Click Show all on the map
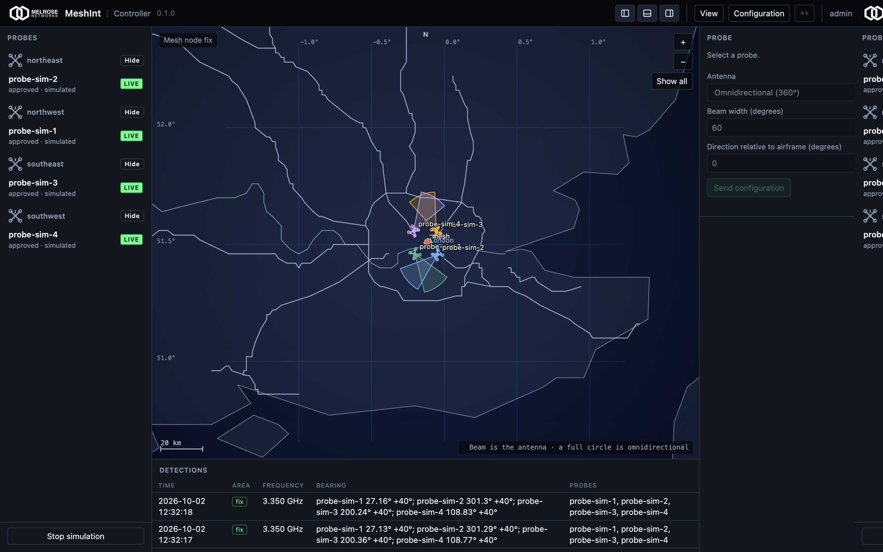 (672, 81)
